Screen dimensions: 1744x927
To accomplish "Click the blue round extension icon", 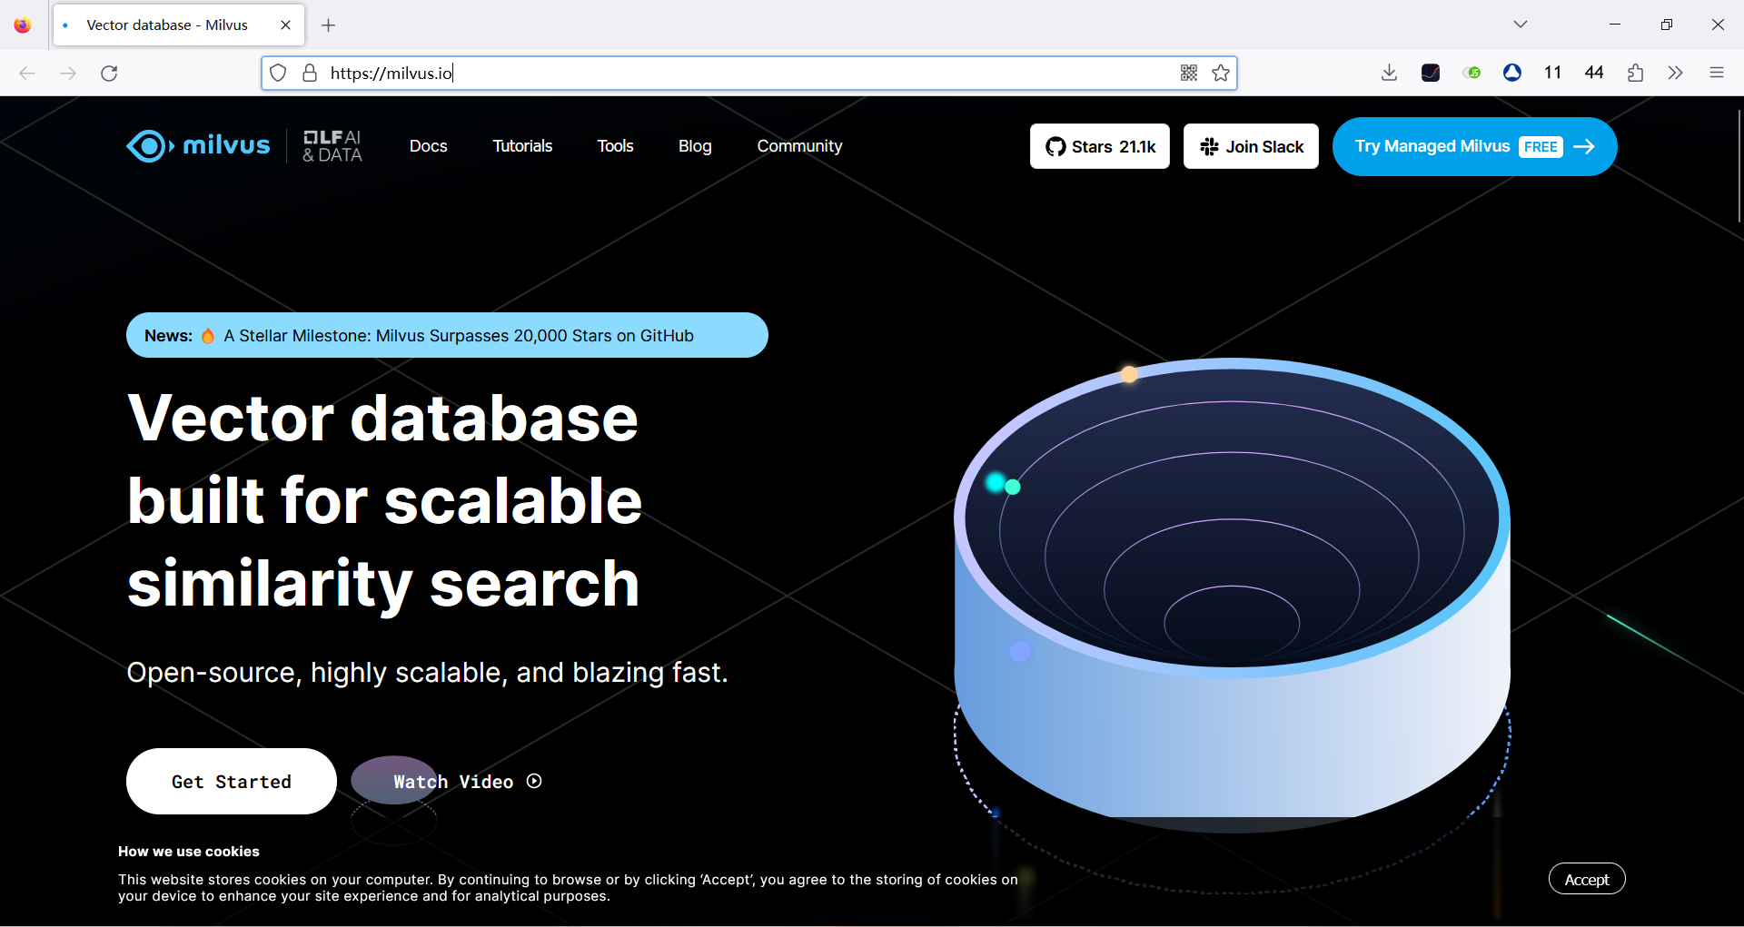I will (x=1512, y=73).
